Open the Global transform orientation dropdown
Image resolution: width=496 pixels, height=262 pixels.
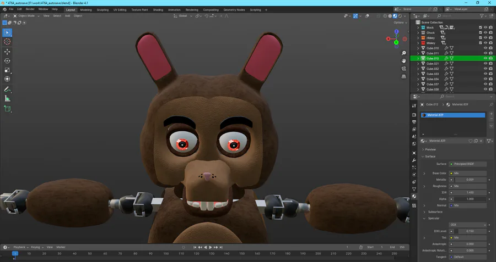183,16
